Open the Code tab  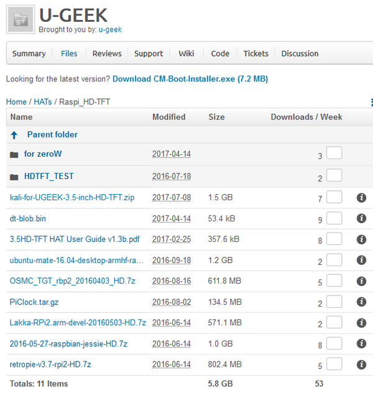click(x=220, y=53)
